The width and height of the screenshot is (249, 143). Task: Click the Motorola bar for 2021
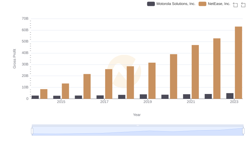(186, 96)
